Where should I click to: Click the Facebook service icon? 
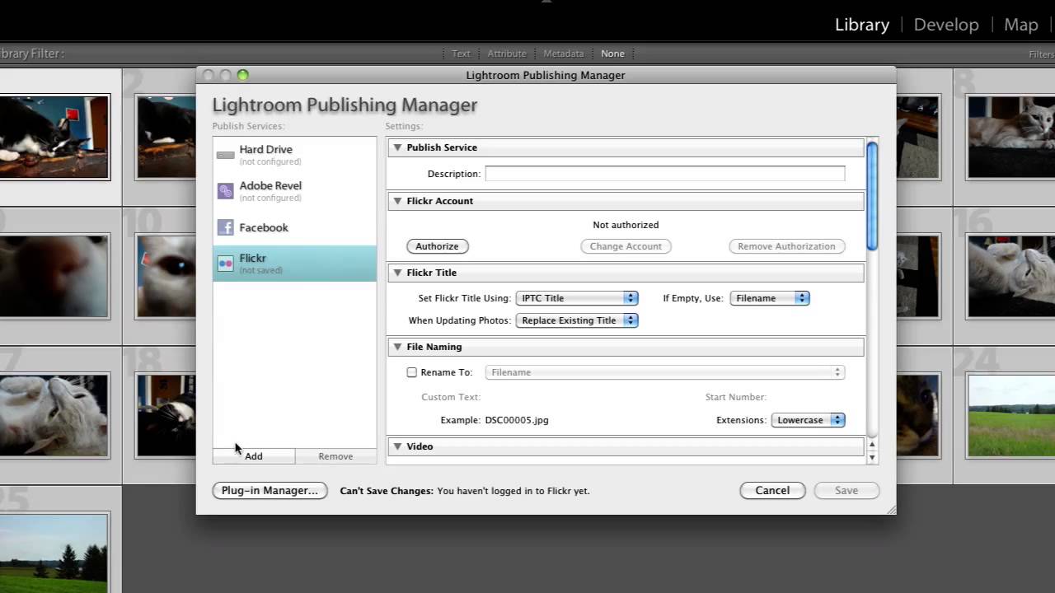pos(225,227)
